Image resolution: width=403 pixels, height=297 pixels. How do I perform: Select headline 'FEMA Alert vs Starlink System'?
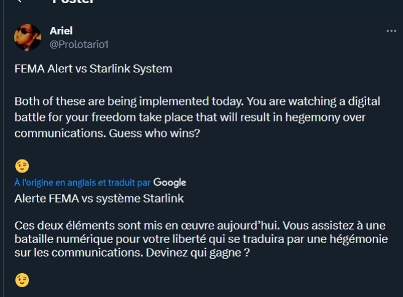[93, 69]
